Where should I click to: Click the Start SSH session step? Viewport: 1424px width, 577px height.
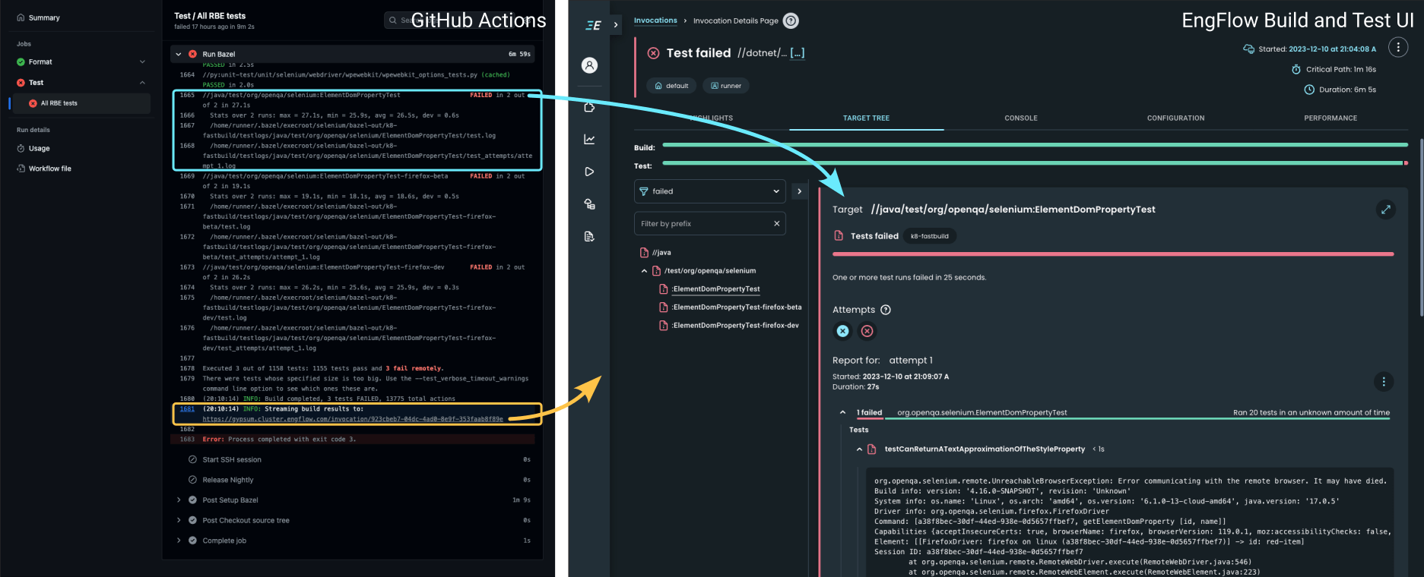pos(232,459)
